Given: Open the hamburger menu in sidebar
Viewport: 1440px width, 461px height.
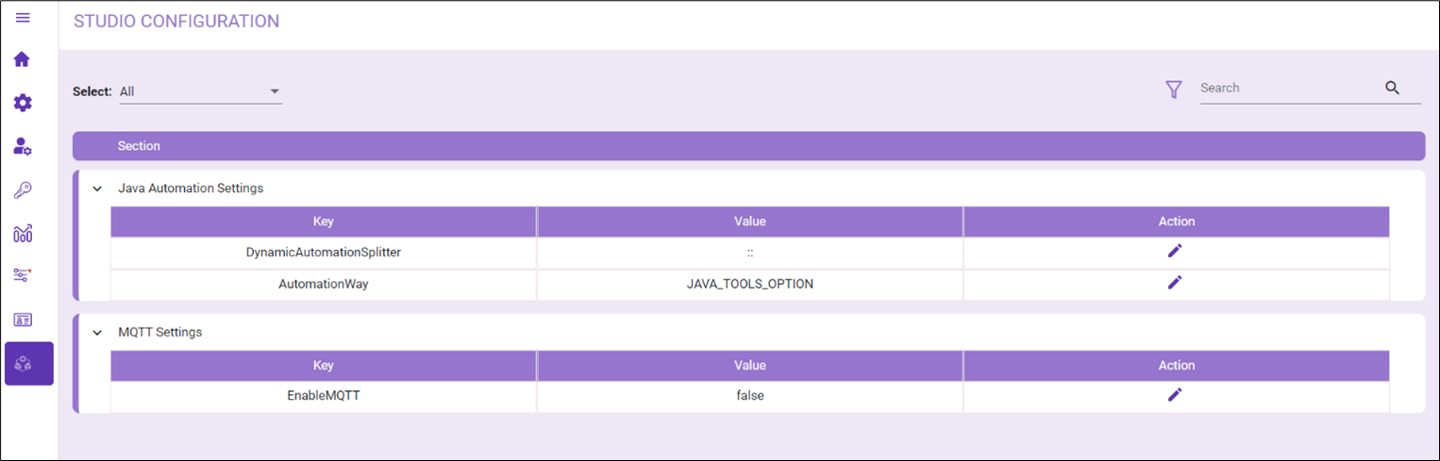Looking at the screenshot, I should [x=23, y=18].
